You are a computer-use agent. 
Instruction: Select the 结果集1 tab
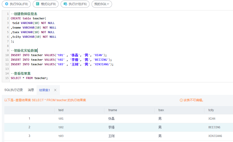(45, 90)
